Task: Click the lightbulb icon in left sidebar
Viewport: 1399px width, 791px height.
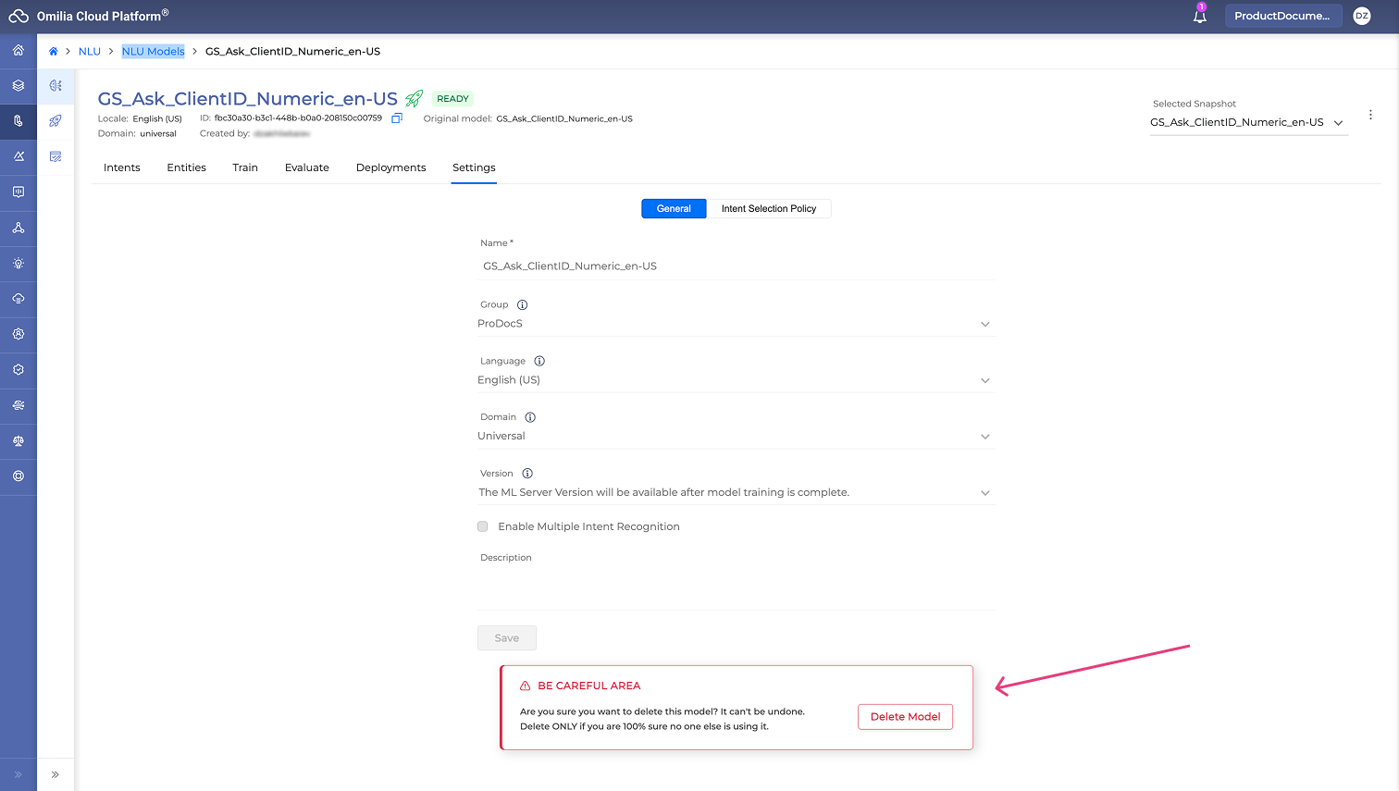Action: click(x=19, y=264)
